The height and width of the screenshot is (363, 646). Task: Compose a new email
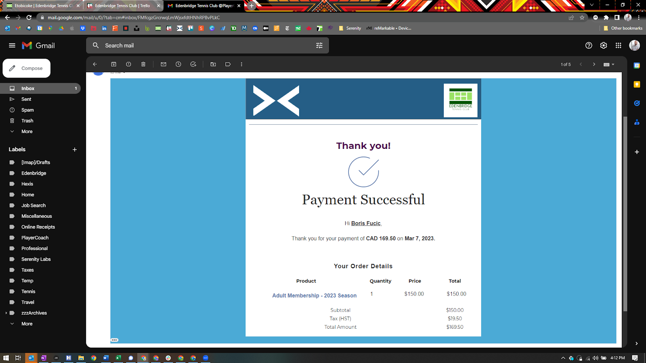coord(27,68)
